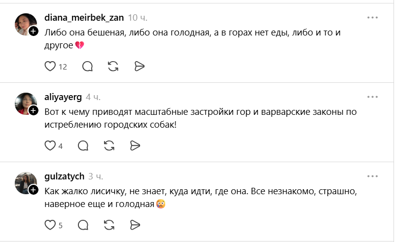Follow aliyayerg via avatar plus badge
396x242 pixels.
click(34, 110)
